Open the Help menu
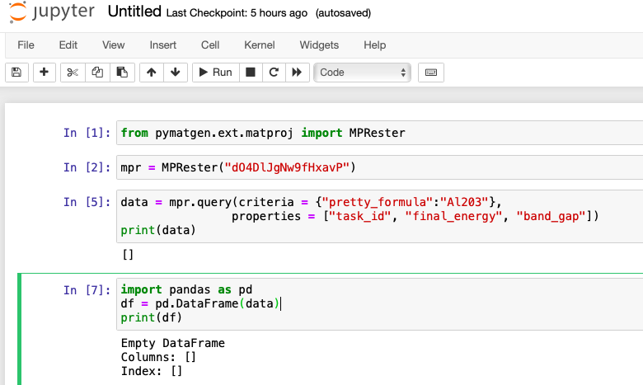 coord(375,45)
